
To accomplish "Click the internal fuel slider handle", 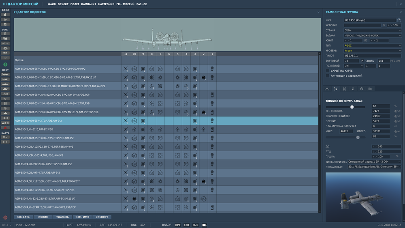I will coord(352,107).
